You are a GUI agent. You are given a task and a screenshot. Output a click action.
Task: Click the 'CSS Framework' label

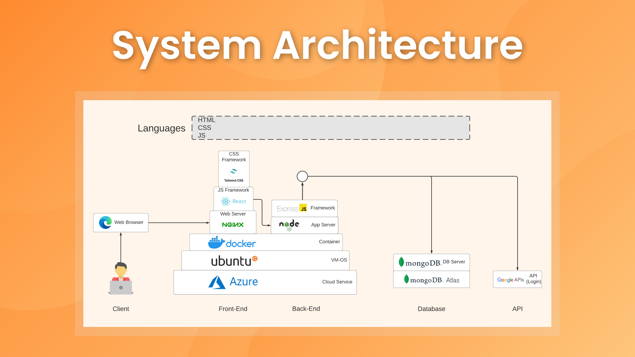[234, 157]
